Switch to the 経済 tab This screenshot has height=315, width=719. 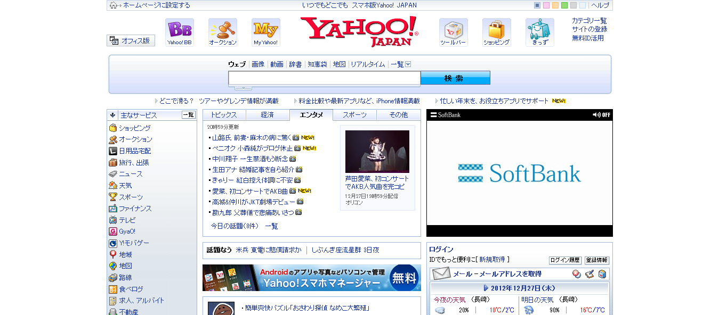pos(268,115)
